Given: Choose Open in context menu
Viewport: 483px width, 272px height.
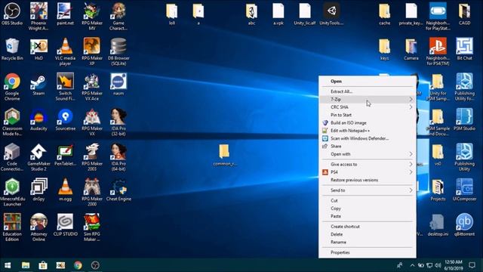Looking at the screenshot, I should pyautogui.click(x=368, y=82).
